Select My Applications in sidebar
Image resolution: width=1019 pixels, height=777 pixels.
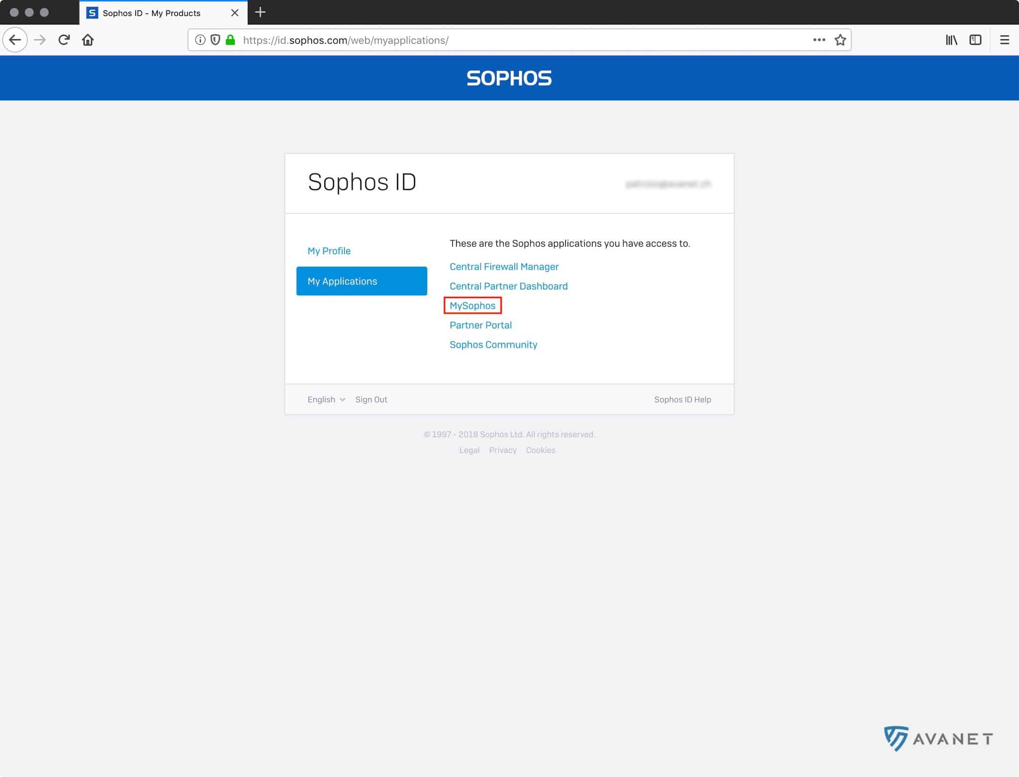point(362,281)
